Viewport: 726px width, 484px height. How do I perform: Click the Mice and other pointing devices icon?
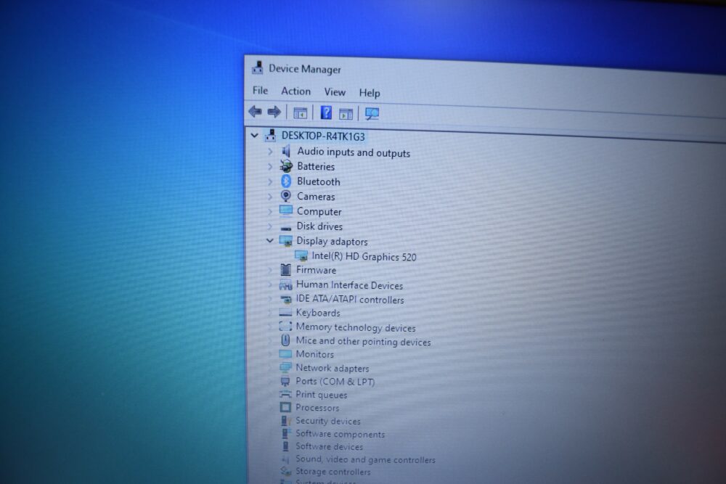[x=285, y=340]
